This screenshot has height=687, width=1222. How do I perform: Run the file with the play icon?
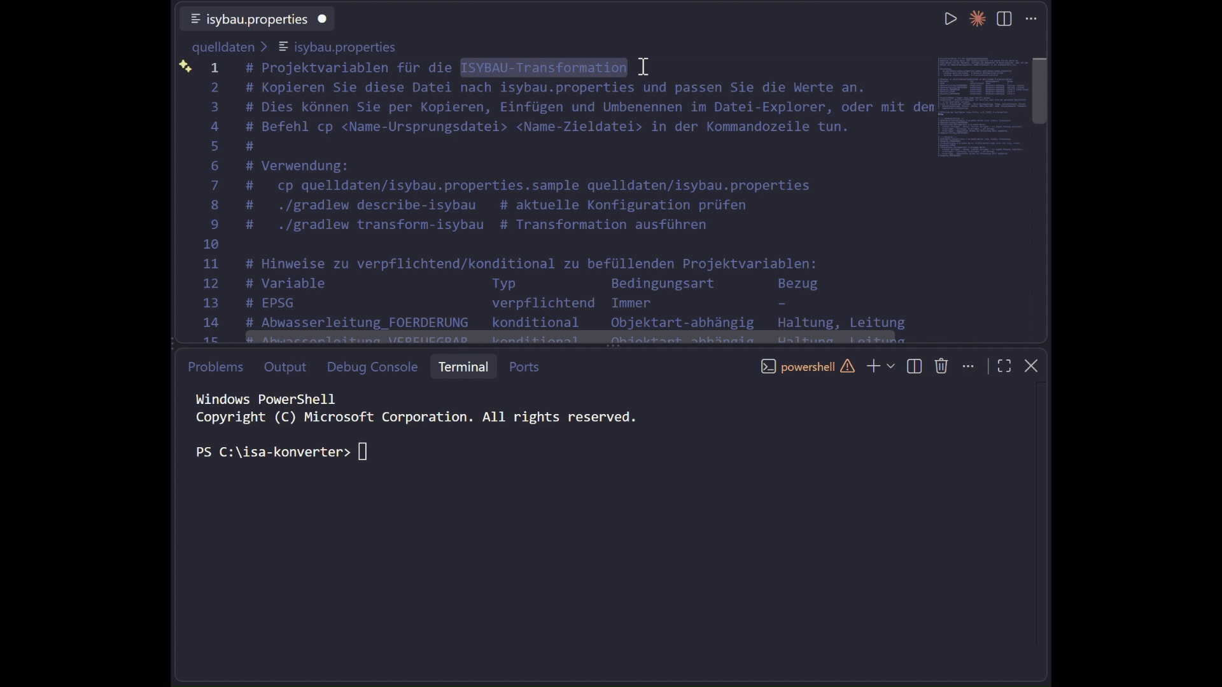point(950,19)
